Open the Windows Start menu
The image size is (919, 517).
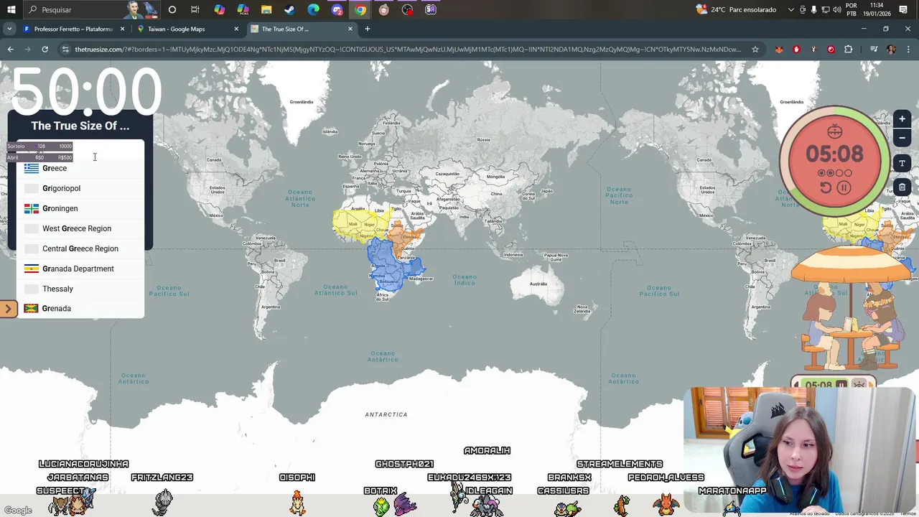[x=11, y=9]
